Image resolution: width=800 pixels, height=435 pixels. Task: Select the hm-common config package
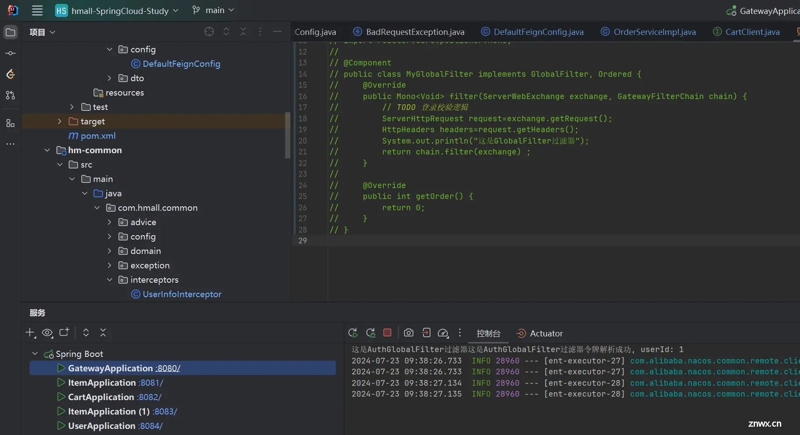(137, 236)
